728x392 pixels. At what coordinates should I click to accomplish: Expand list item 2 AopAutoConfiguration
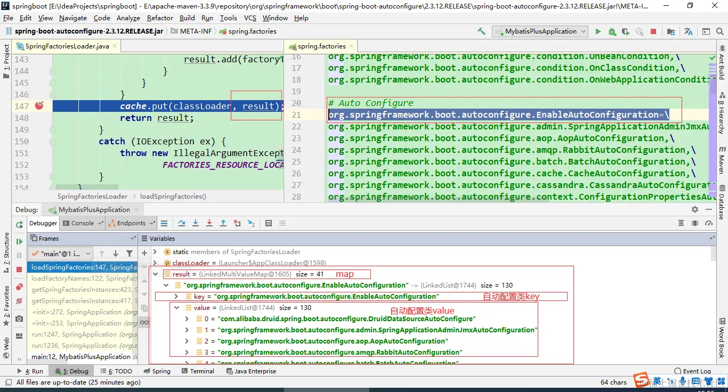coord(187,341)
